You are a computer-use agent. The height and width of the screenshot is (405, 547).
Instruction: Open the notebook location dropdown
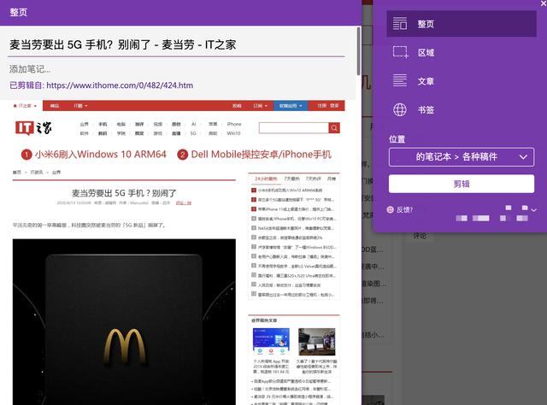point(462,157)
